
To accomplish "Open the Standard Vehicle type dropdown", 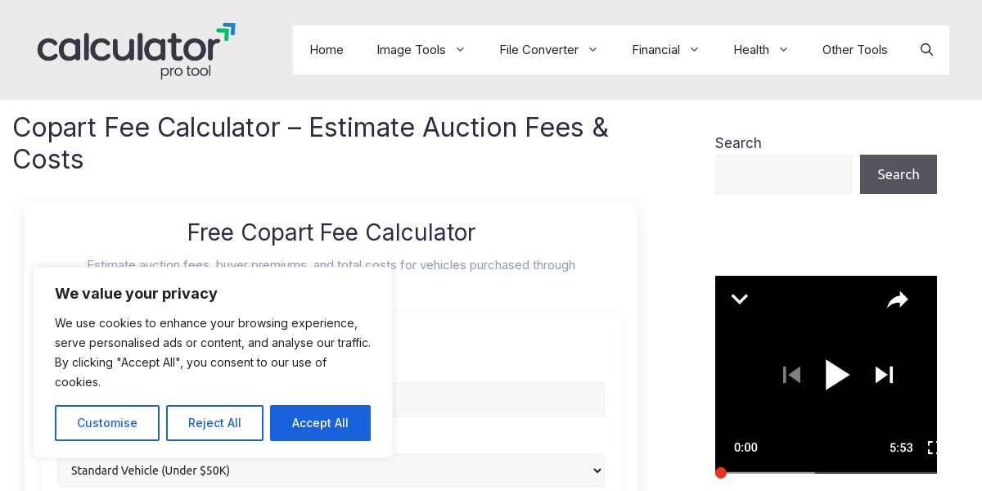I will coord(331,471).
